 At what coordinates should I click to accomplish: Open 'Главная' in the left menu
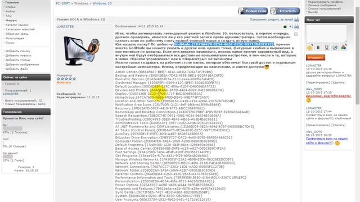12,2
